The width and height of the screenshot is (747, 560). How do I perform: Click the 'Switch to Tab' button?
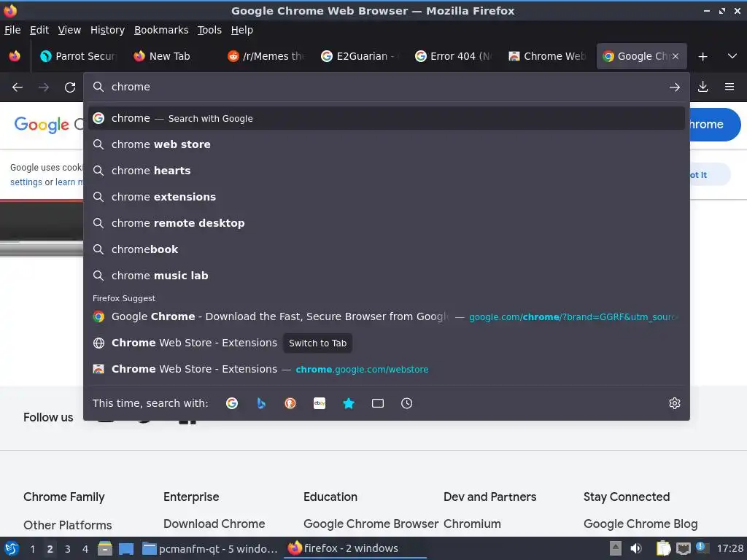pos(318,343)
